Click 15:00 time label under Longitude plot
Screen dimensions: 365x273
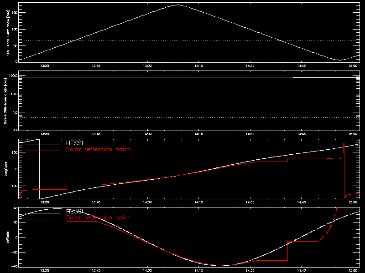353,202
